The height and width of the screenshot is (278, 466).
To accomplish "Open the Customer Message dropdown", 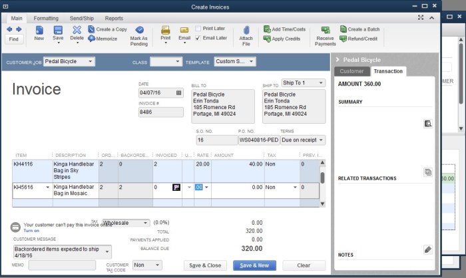I will pyautogui.click(x=107, y=252).
